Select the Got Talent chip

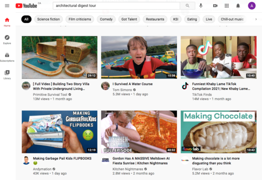pos(129,19)
